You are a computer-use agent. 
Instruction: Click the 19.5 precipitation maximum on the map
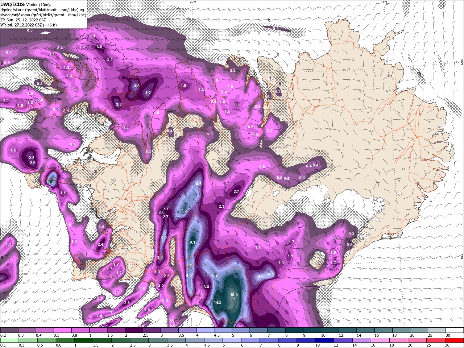[234, 295]
